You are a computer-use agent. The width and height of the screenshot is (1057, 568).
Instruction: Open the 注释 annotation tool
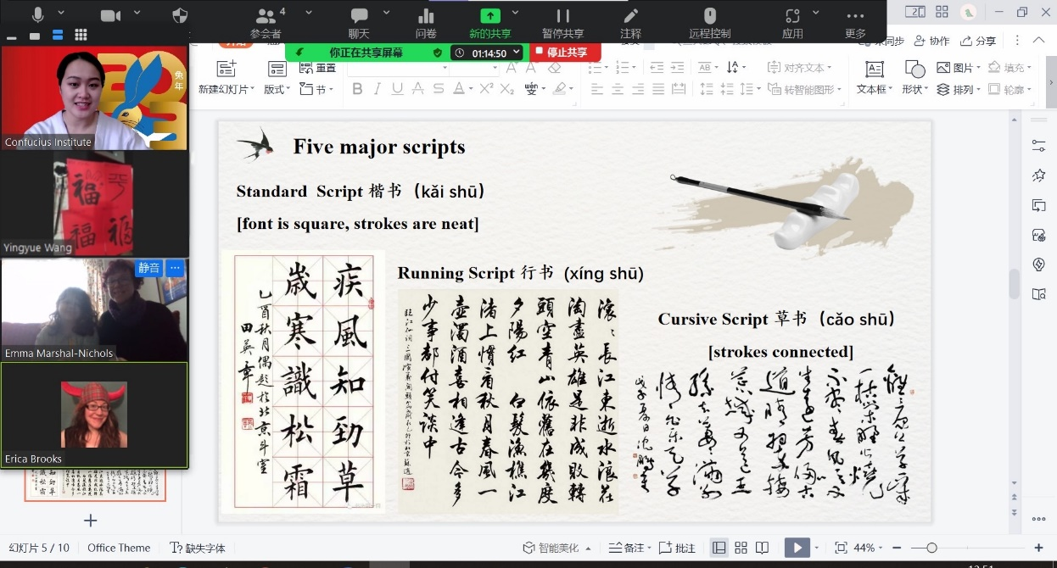coord(630,17)
